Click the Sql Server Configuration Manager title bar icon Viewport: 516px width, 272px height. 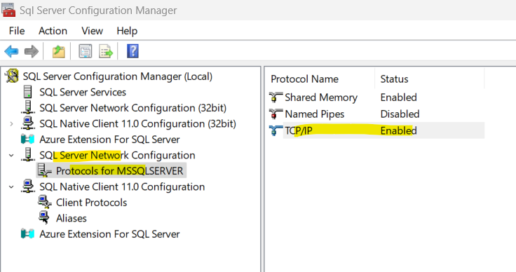8,10
